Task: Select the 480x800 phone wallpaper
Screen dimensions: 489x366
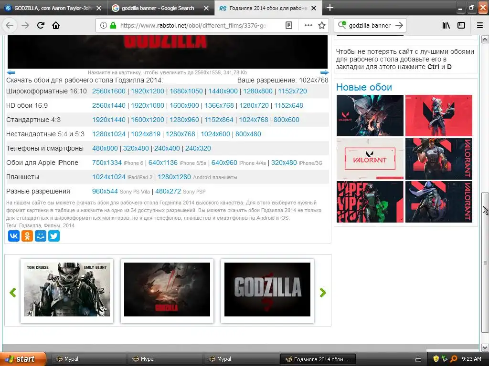Action: [105, 149]
